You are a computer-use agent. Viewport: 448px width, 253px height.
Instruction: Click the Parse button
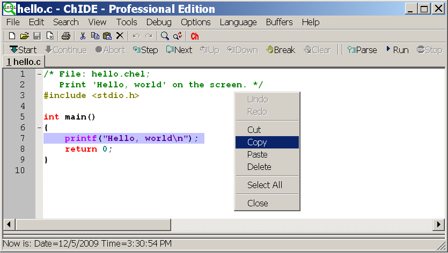tap(362, 50)
